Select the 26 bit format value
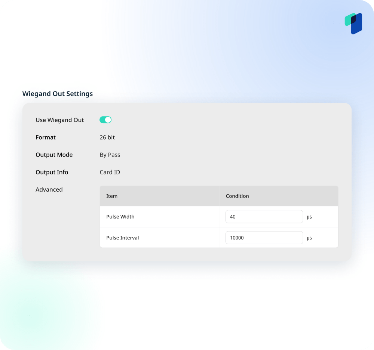The width and height of the screenshot is (374, 350). pyautogui.click(x=107, y=137)
